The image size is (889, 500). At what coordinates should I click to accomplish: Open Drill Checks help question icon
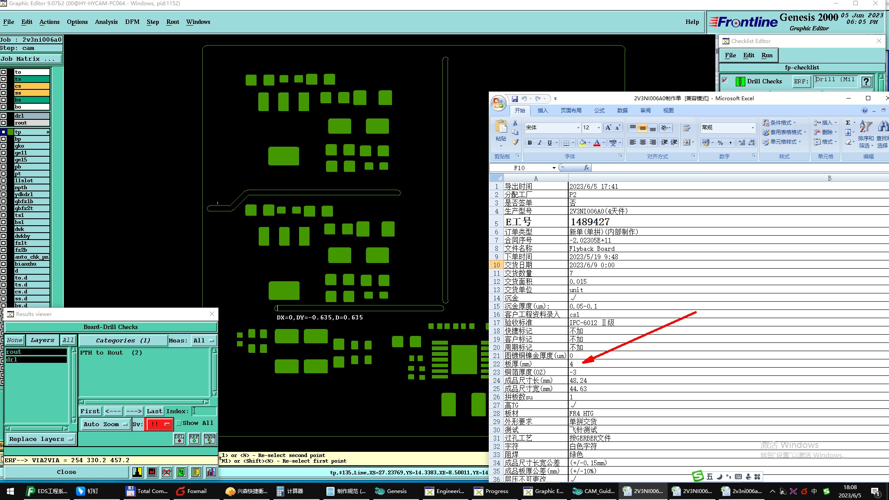pyautogui.click(x=866, y=82)
